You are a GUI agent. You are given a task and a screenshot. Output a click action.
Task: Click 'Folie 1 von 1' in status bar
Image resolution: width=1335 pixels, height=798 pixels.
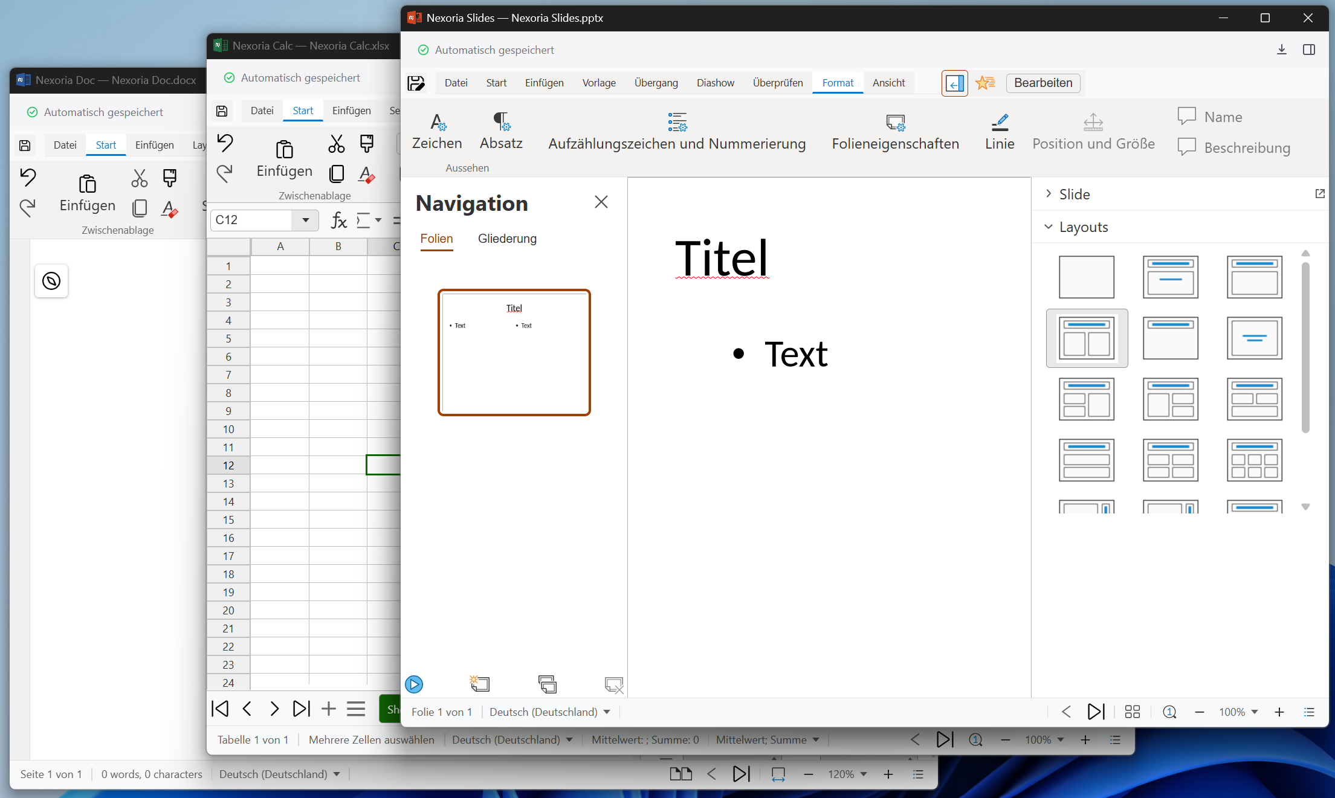coord(441,712)
